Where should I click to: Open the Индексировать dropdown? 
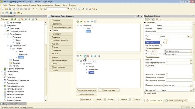pyautogui.click(x=191, y=51)
